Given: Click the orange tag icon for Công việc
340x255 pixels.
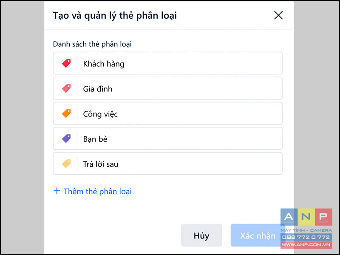Looking at the screenshot, I should point(66,113).
